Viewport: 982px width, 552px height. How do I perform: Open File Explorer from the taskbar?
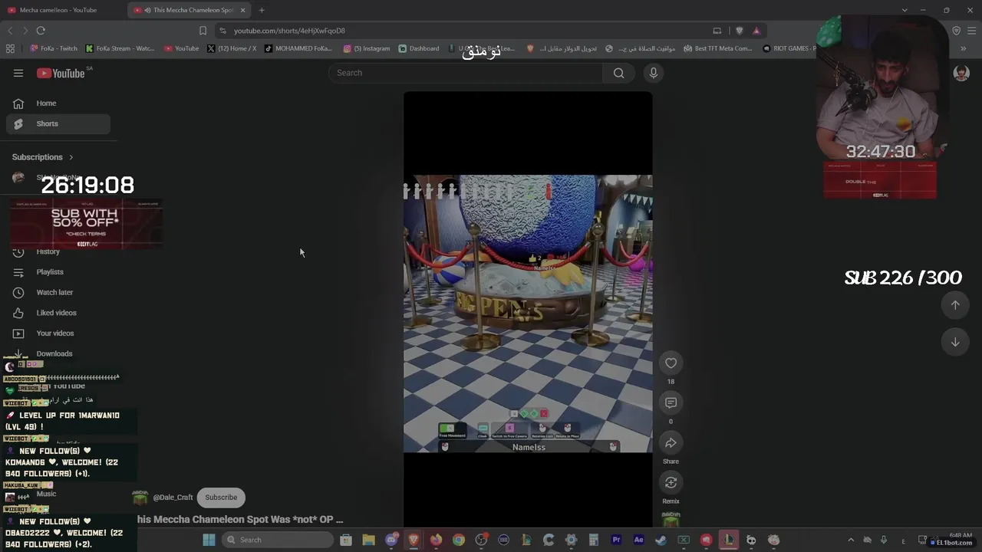369,540
